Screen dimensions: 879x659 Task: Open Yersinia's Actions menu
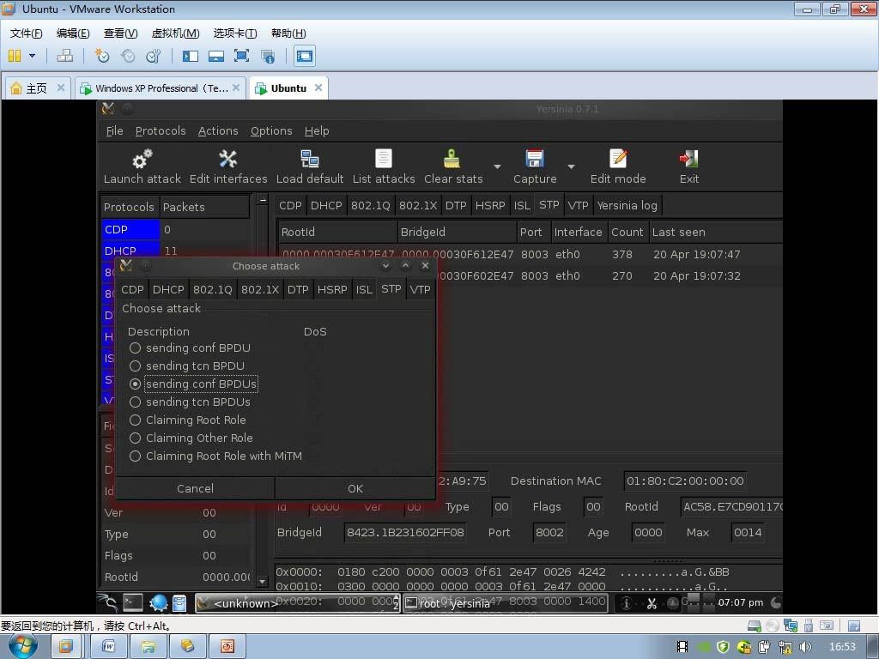coord(218,130)
